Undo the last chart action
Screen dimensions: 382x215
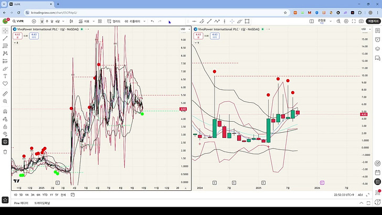pyautogui.click(x=152, y=21)
